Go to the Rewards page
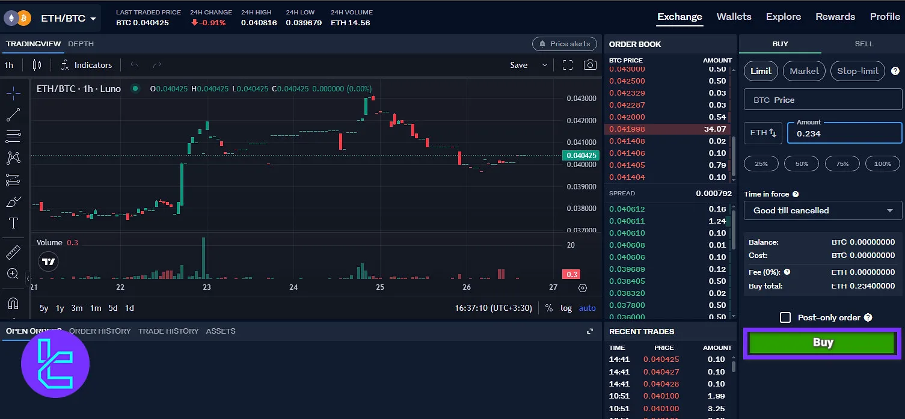905x419 pixels. pyautogui.click(x=835, y=17)
